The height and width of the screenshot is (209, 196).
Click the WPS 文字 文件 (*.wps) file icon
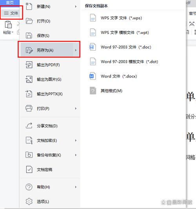coord(93,18)
